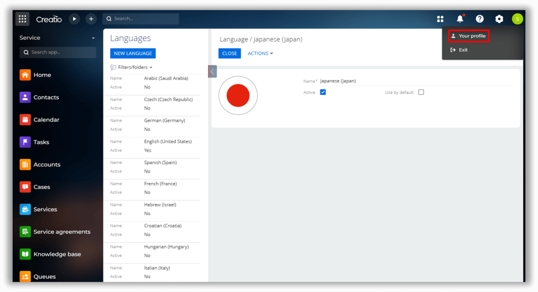Viewport: 538px width, 292px height.
Task: Open the notifications bell icon
Action: 460,19
